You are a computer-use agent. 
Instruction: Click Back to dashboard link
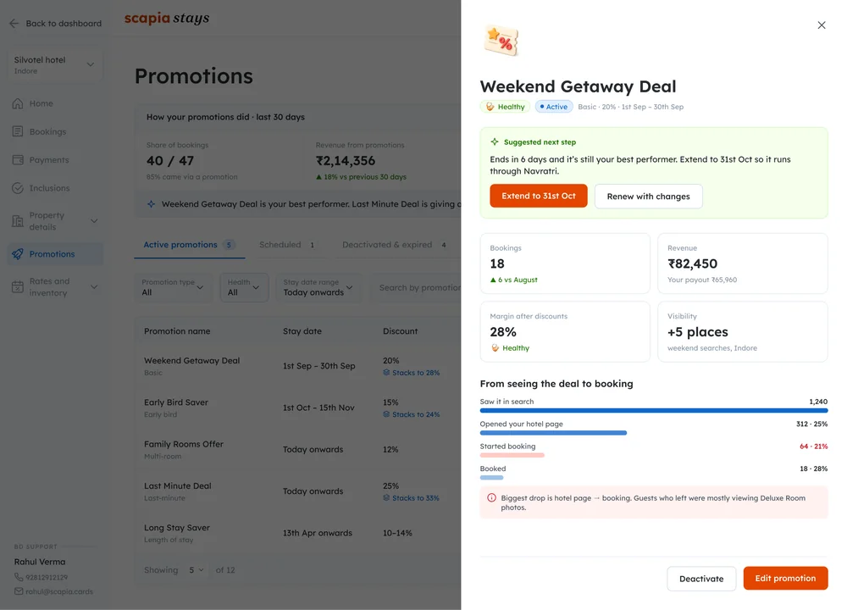[55, 23]
